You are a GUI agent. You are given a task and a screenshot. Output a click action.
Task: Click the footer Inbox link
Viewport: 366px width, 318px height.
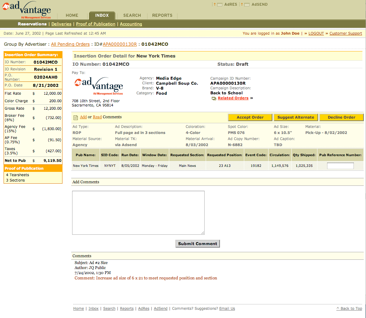[93, 308]
